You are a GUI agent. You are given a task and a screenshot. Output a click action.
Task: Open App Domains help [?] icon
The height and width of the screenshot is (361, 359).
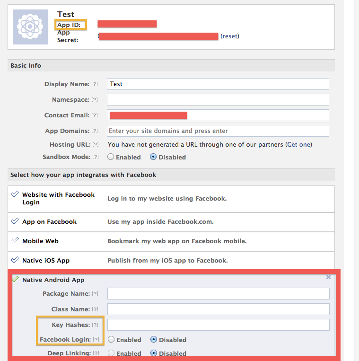(x=95, y=131)
